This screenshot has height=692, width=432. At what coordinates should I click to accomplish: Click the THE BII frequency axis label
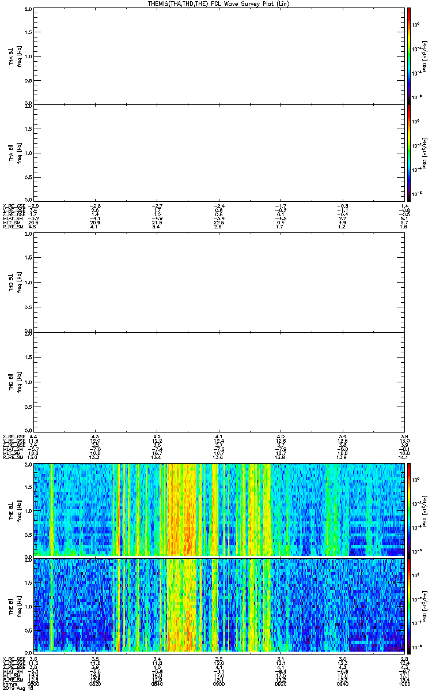click(15, 605)
